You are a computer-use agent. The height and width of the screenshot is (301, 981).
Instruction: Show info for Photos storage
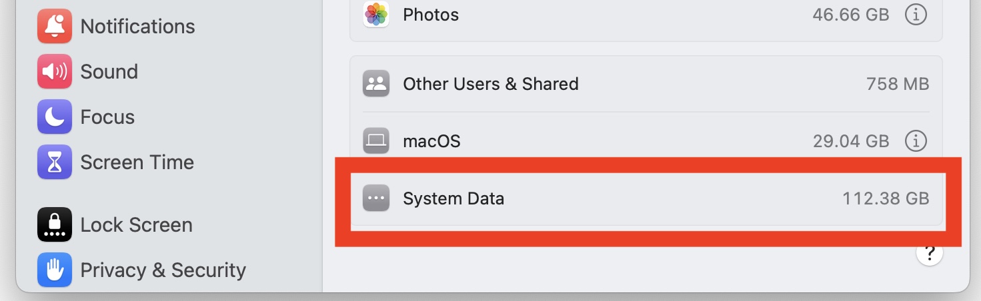pos(916,15)
